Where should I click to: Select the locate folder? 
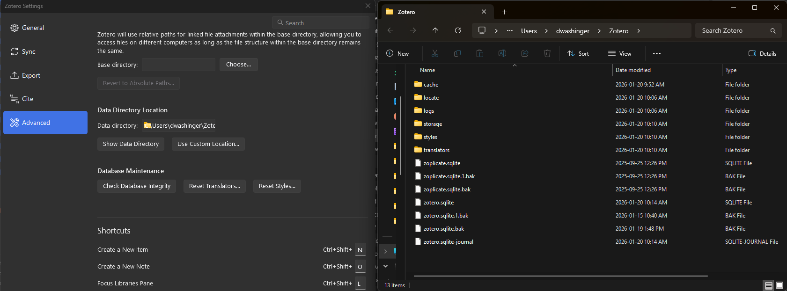pyautogui.click(x=596, y=98)
